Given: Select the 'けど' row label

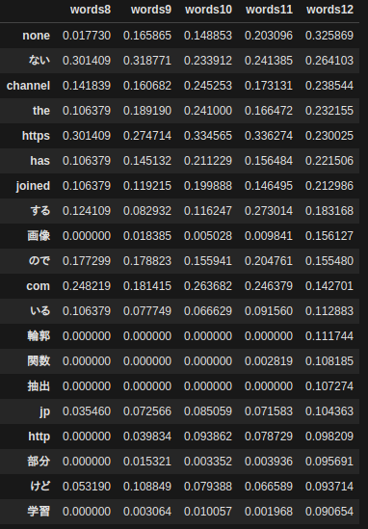Looking at the screenshot, I should 40,487.
